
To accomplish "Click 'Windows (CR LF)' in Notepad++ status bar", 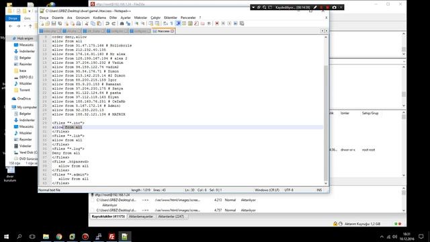I will 267,190.
